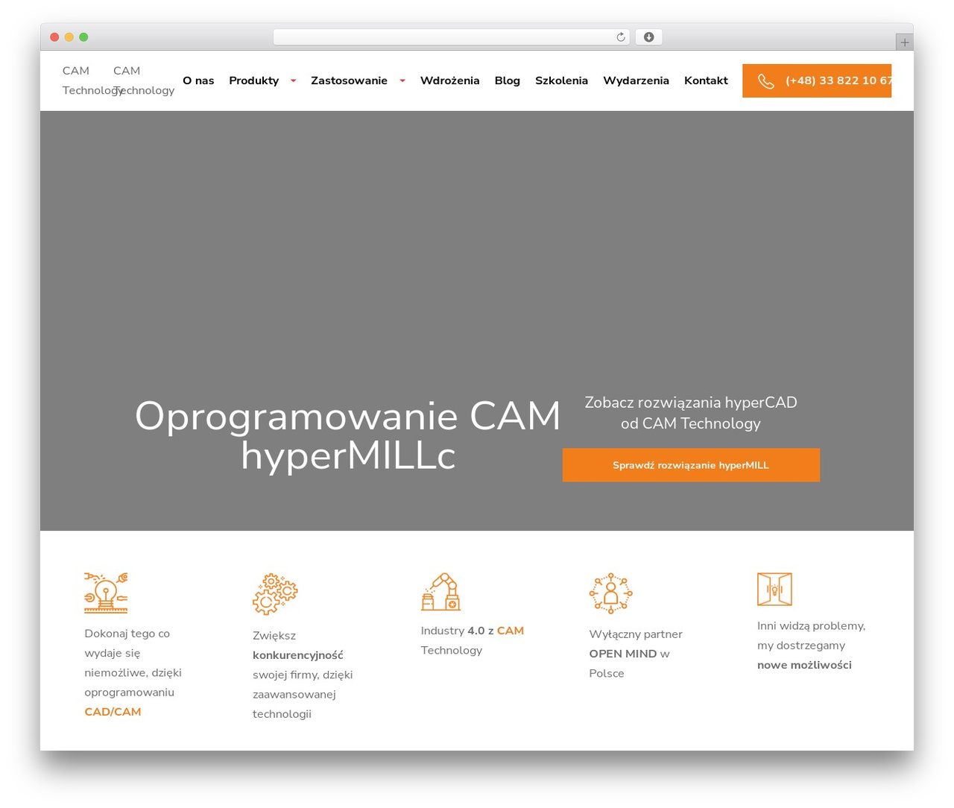This screenshot has height=808, width=954.
Task: Open the Szkolenia menu item
Action: (561, 81)
